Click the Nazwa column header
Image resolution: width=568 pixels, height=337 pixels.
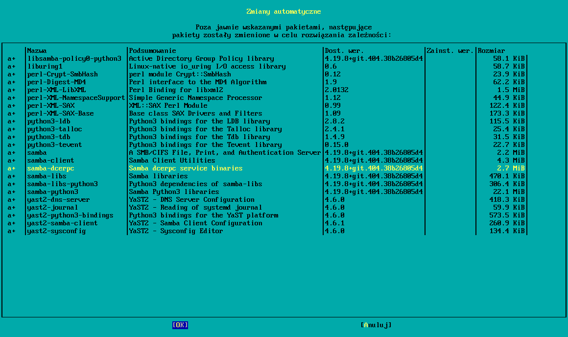coord(37,51)
